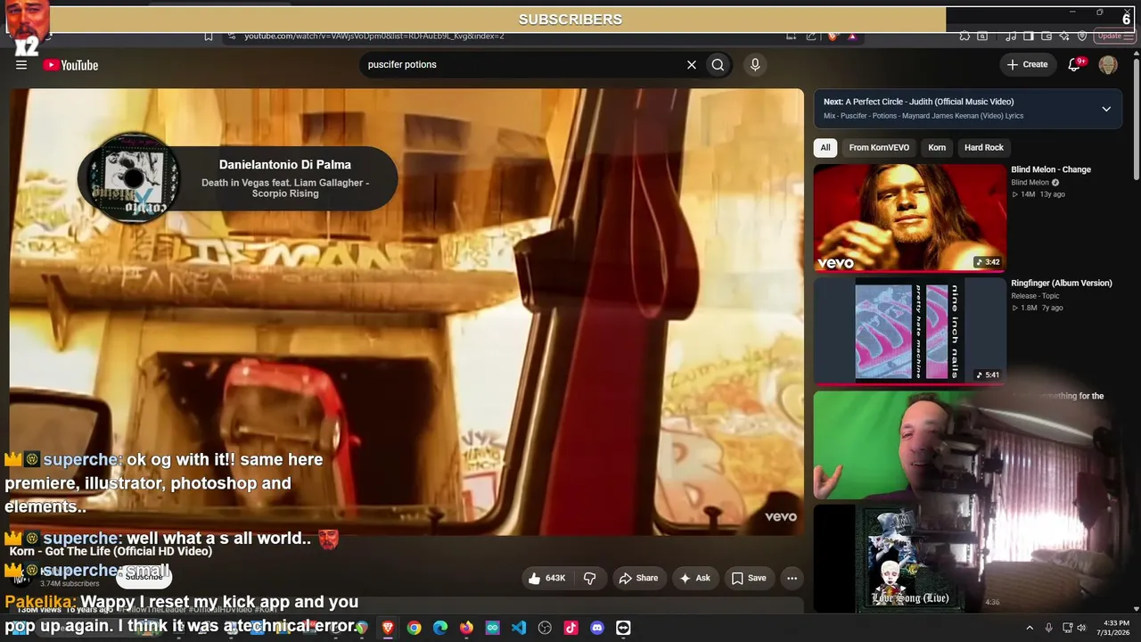Viewport: 1141px width, 642px height.
Task: Open the 'Blind Melon - Change' video title
Action: (1051, 169)
